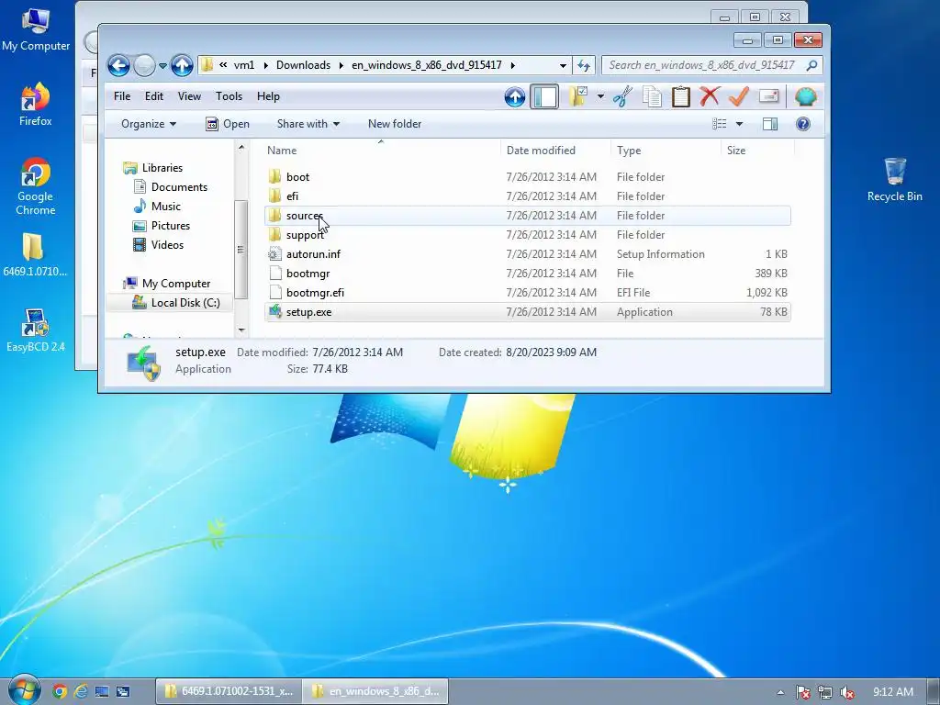Open the recent pages dropdown arrow
The height and width of the screenshot is (705, 940).
coord(162,65)
